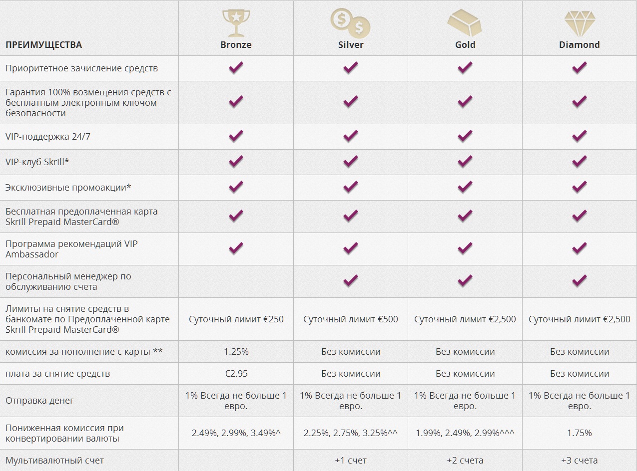Click Gold checkmark for Эксклюзивные промоакции
The width and height of the screenshot is (637, 471).
pyautogui.click(x=465, y=187)
